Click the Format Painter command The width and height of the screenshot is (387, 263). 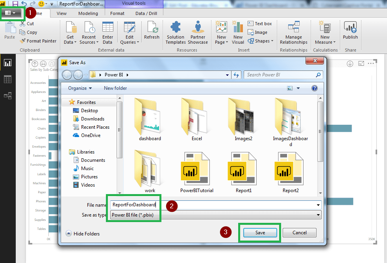(38, 41)
